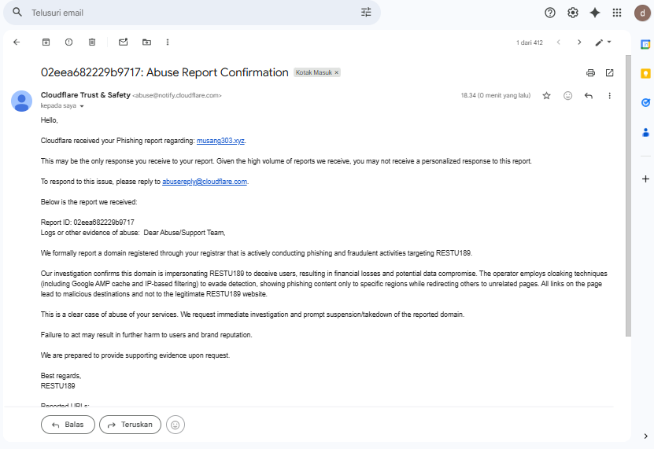Go to newer email chevron
Image resolution: width=654 pixels, height=449 pixels.
[x=559, y=42]
